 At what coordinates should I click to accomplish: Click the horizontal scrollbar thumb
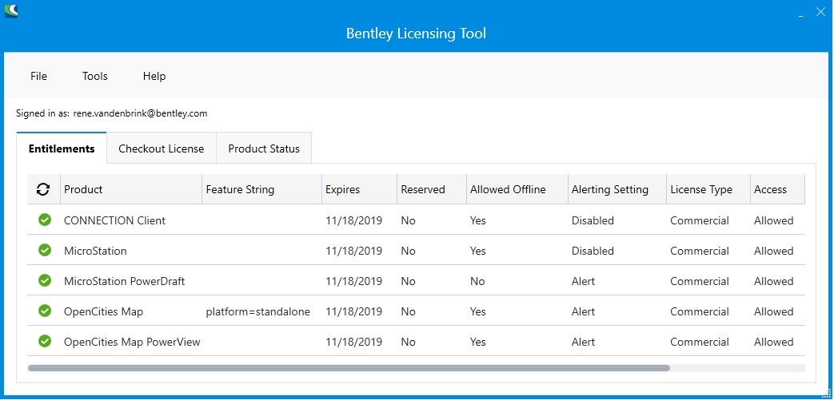(x=349, y=367)
